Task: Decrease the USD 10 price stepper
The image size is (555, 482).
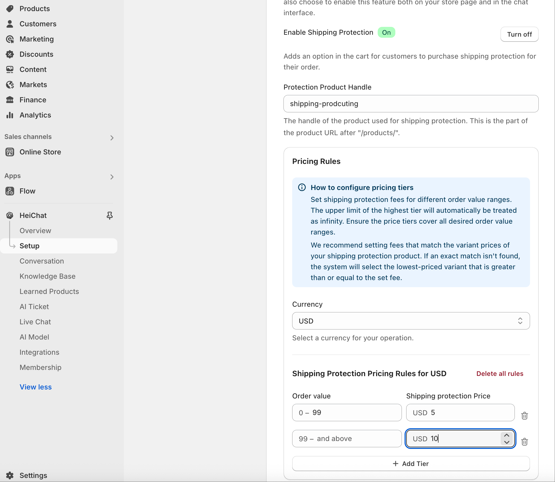Action: (506, 442)
